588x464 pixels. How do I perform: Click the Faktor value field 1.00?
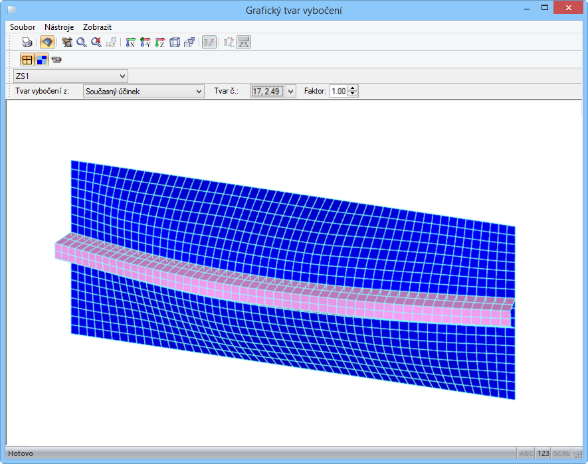(339, 91)
